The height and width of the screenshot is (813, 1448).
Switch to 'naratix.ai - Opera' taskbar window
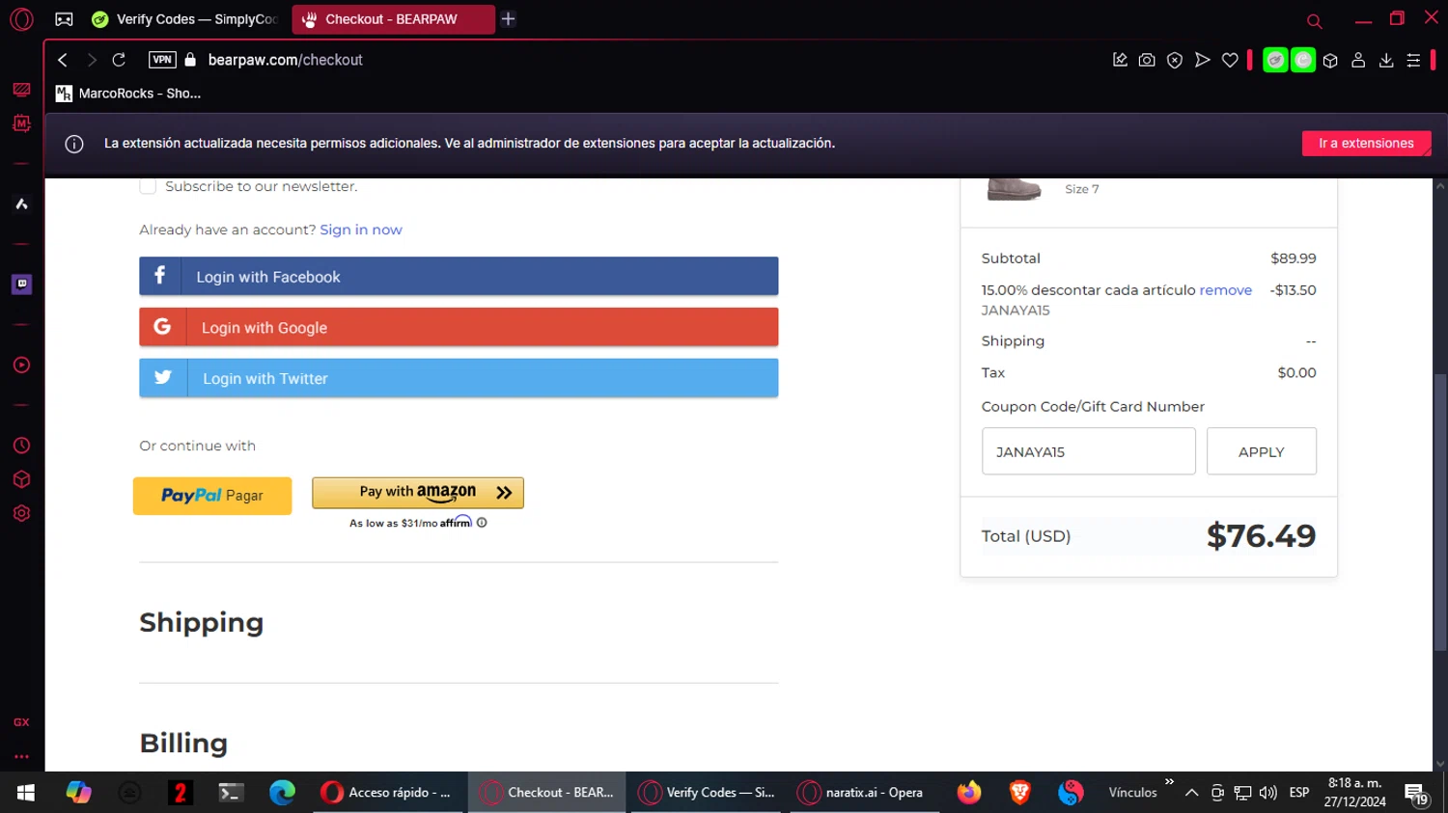(864, 793)
